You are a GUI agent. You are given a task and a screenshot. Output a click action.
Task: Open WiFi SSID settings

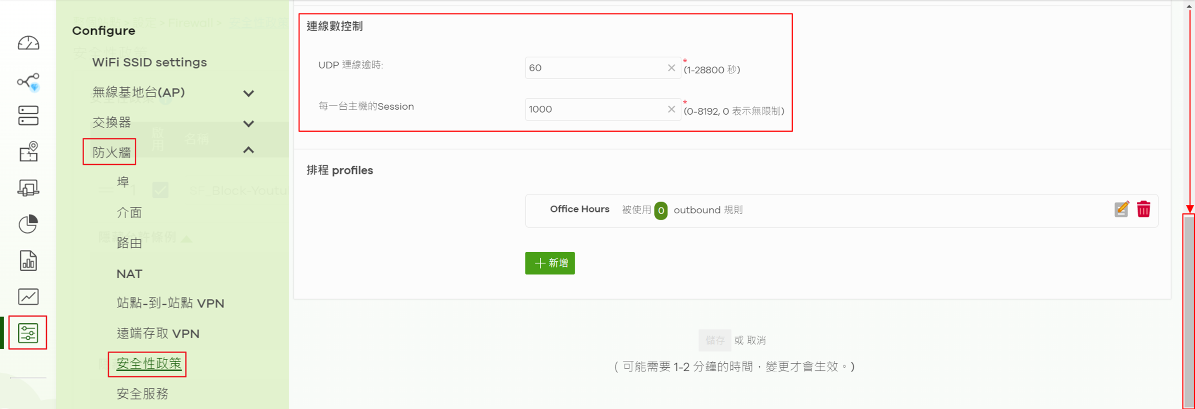point(150,62)
